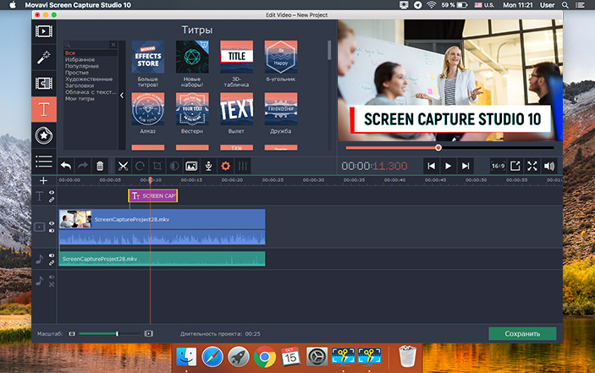Choose the 6-угольник title preset

pyautogui.click(x=281, y=57)
